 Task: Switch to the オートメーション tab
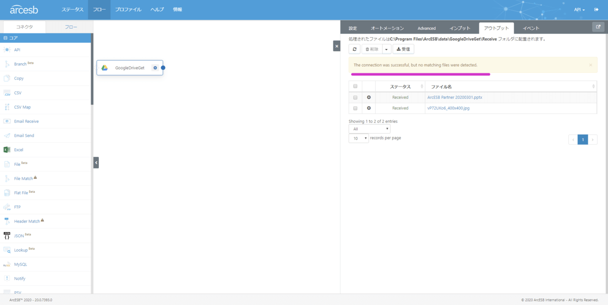pyautogui.click(x=387, y=28)
